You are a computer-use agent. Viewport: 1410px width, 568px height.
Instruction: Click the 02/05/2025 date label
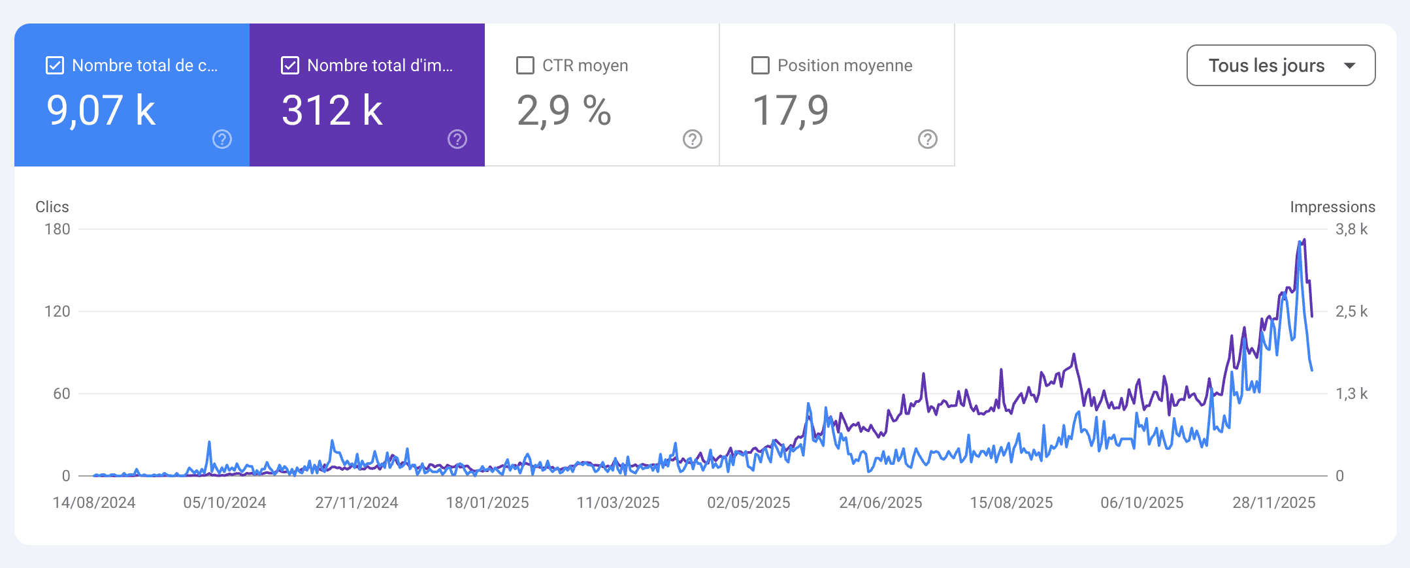click(x=749, y=503)
